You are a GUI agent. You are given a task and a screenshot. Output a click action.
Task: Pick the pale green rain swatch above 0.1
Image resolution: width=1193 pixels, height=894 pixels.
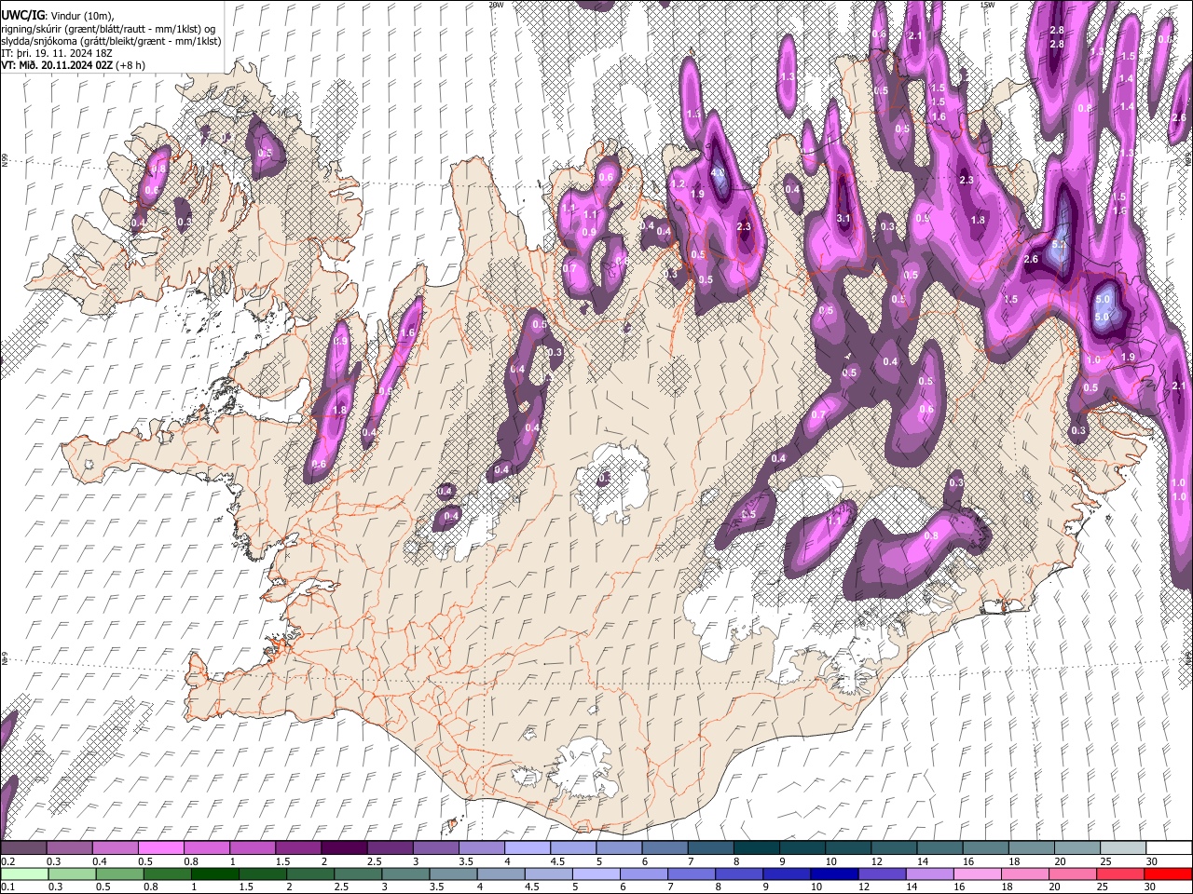[23, 874]
